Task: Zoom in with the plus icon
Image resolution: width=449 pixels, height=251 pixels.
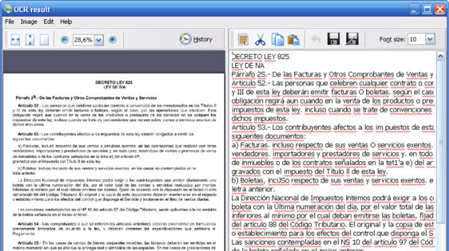Action: [x=113, y=40]
